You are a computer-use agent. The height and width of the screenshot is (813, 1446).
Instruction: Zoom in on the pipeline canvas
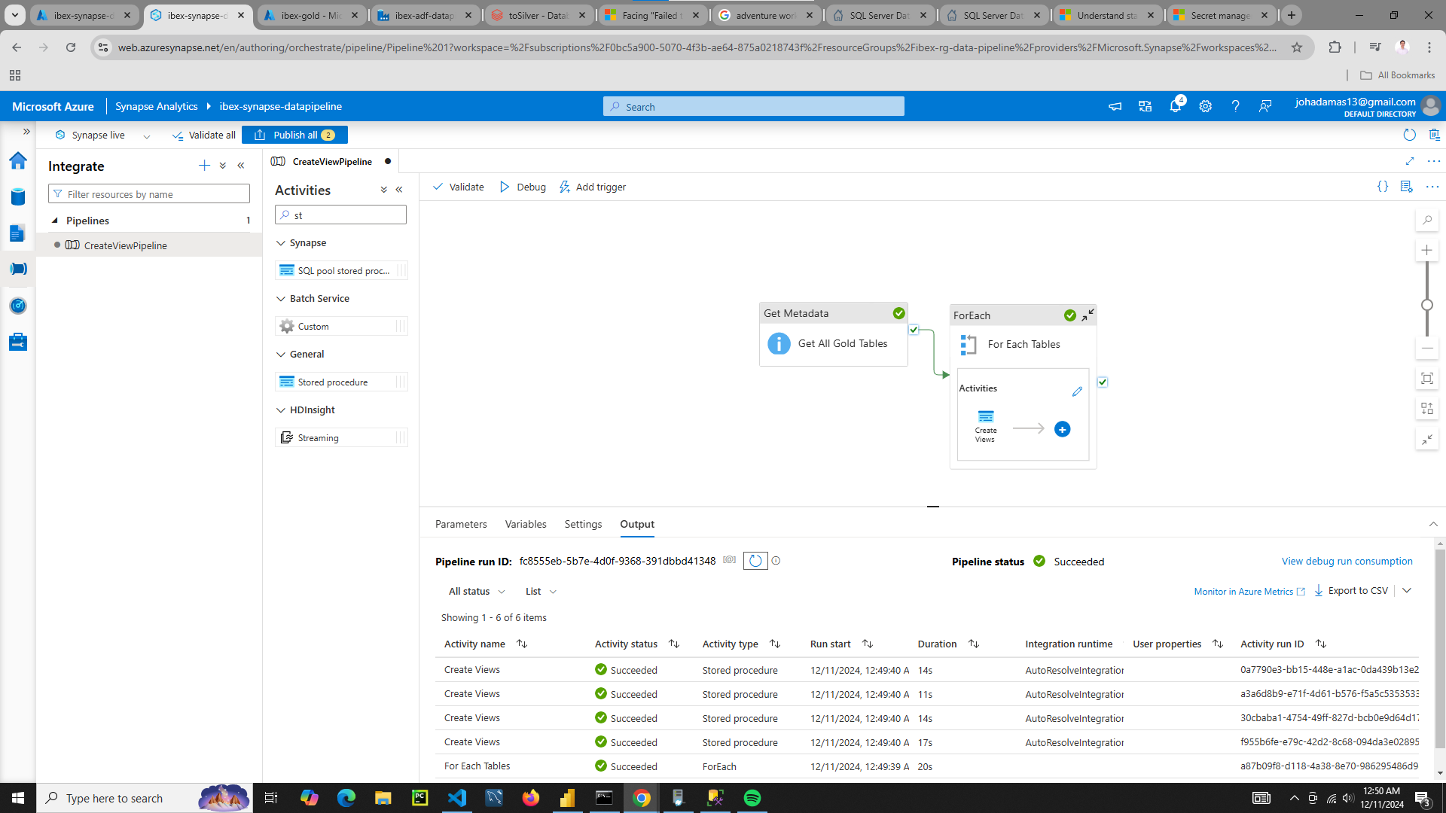[x=1427, y=250]
